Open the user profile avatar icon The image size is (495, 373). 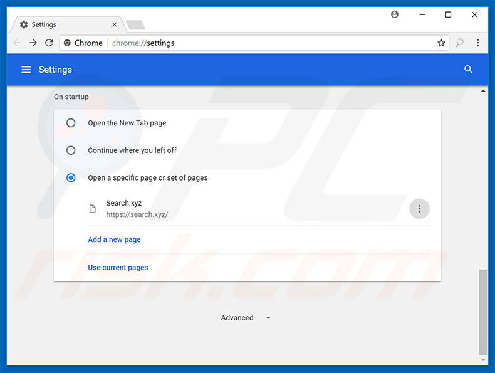[395, 14]
